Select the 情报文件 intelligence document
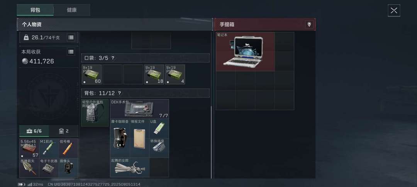 pos(139,138)
